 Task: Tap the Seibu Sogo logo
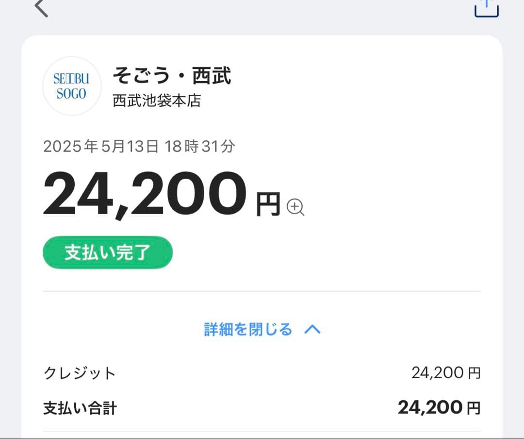(x=71, y=86)
